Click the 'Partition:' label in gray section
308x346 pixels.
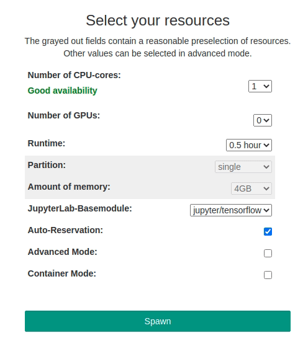[x=47, y=165]
